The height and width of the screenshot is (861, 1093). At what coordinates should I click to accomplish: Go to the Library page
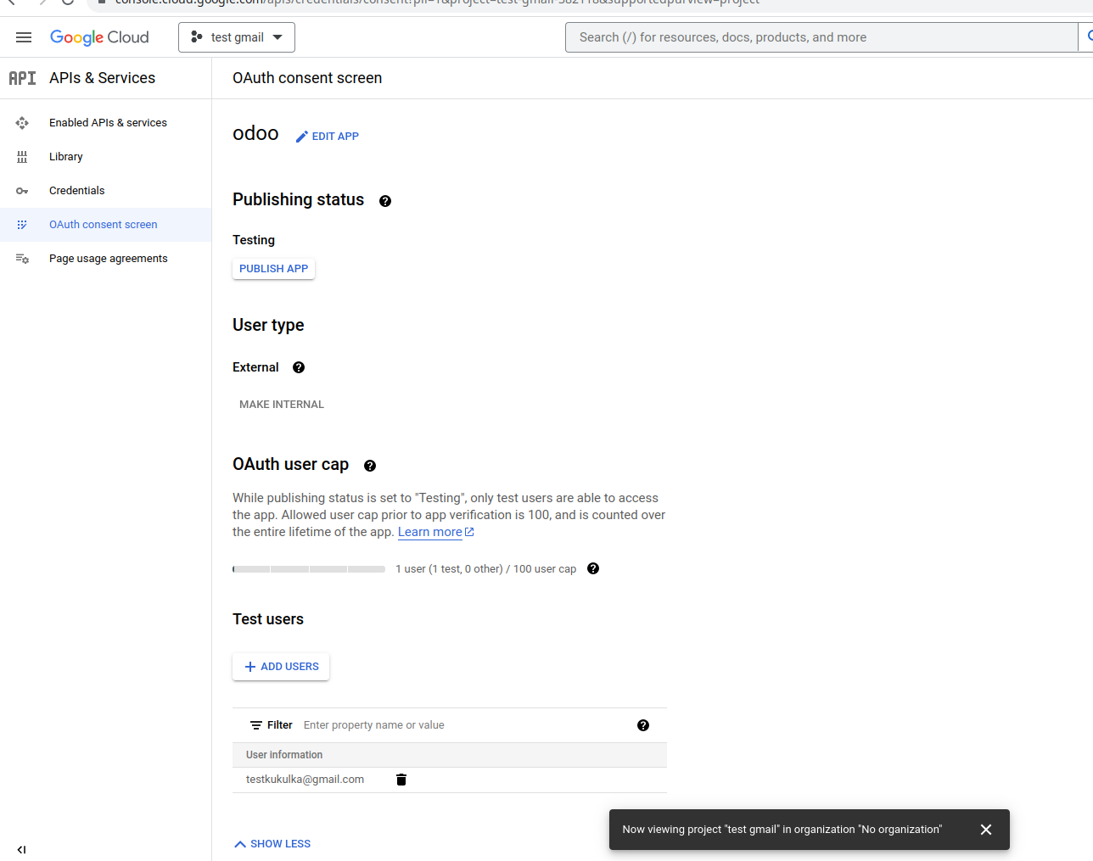[66, 157]
